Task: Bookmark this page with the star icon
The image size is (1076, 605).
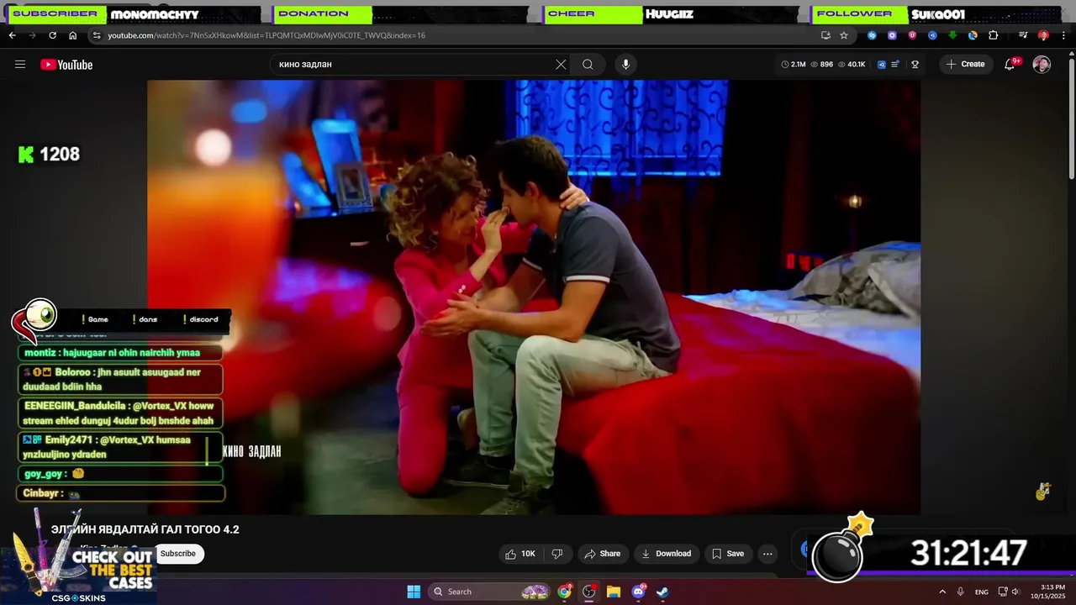Action: 844,35
